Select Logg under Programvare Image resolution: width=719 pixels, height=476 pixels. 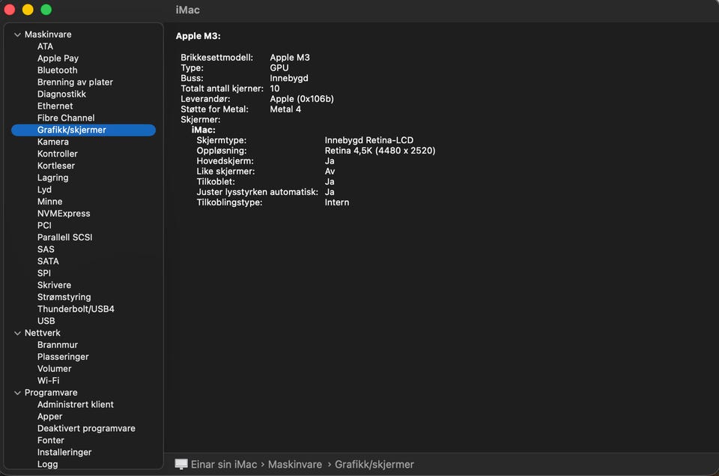(47, 464)
